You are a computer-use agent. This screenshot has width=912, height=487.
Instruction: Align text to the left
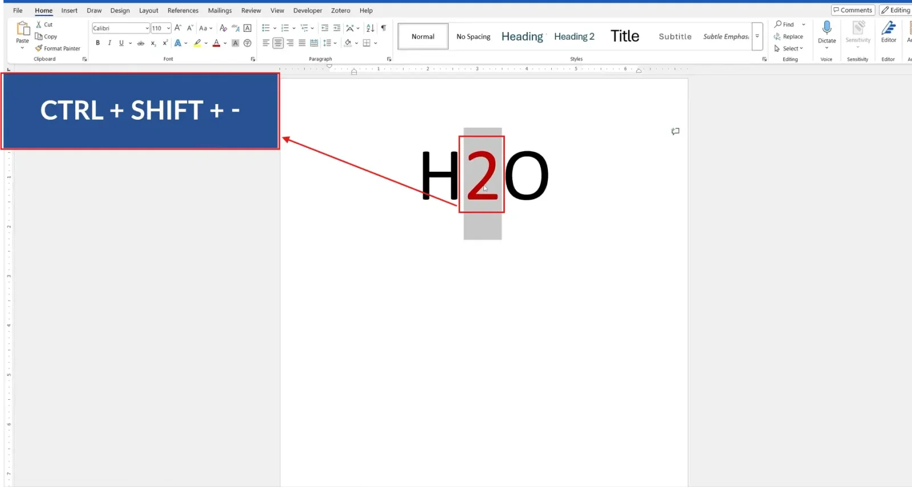(266, 43)
